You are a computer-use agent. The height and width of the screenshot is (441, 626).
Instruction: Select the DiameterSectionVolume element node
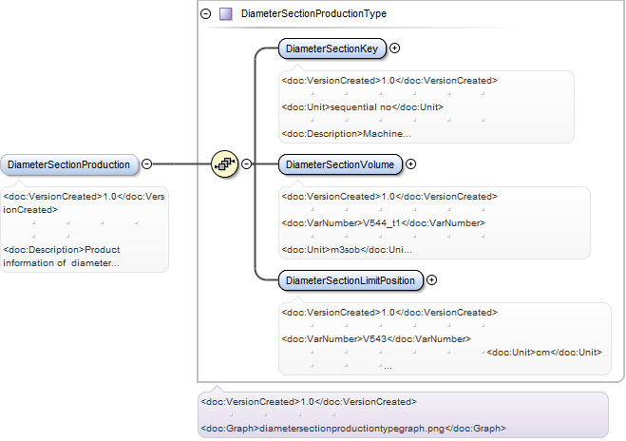click(340, 164)
